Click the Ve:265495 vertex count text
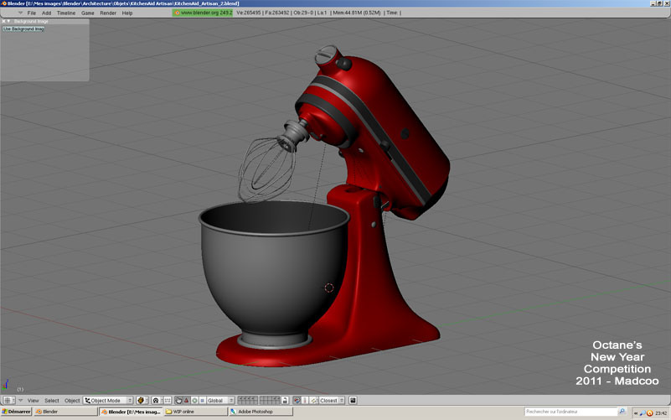 pyautogui.click(x=249, y=13)
